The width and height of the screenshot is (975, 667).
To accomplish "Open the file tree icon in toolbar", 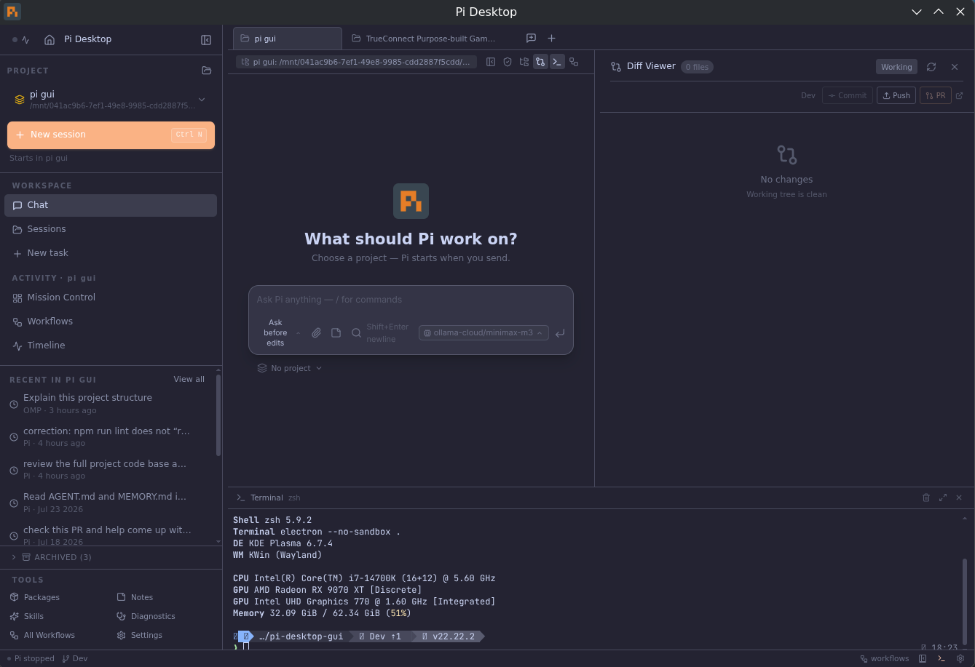I will (524, 62).
